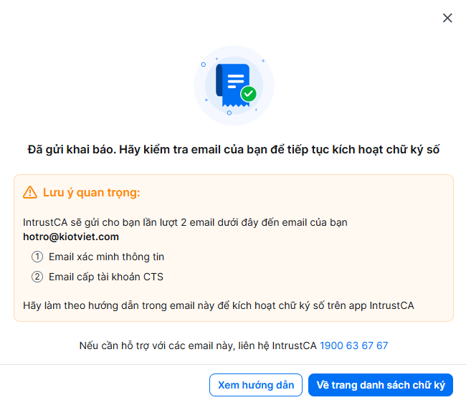Click the small blue ring decoration near receipt
Screen dimensions: 466x400
(x=229, y=113)
